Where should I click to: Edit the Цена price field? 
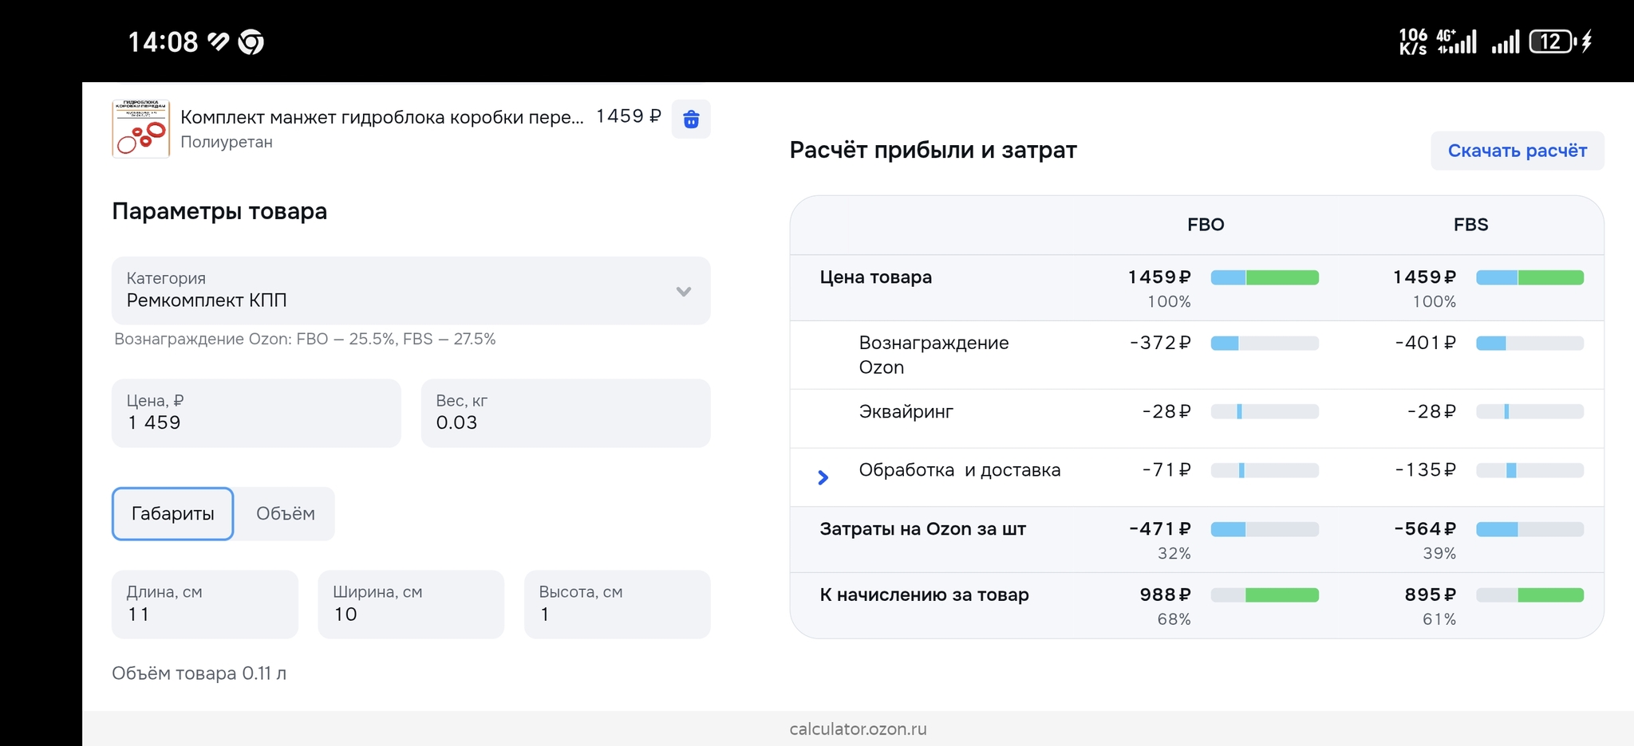(x=255, y=414)
